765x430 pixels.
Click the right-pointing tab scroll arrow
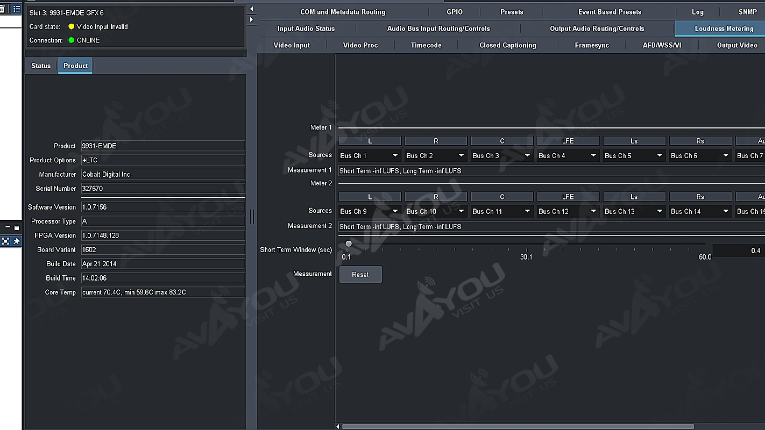click(251, 20)
